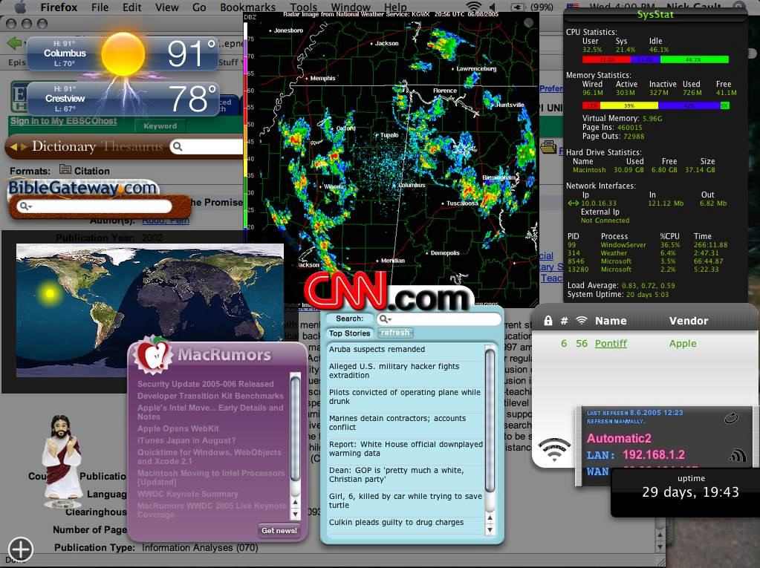The image size is (760, 568).
Task: Open the Firefox menu in menu bar
Action: 59,7
